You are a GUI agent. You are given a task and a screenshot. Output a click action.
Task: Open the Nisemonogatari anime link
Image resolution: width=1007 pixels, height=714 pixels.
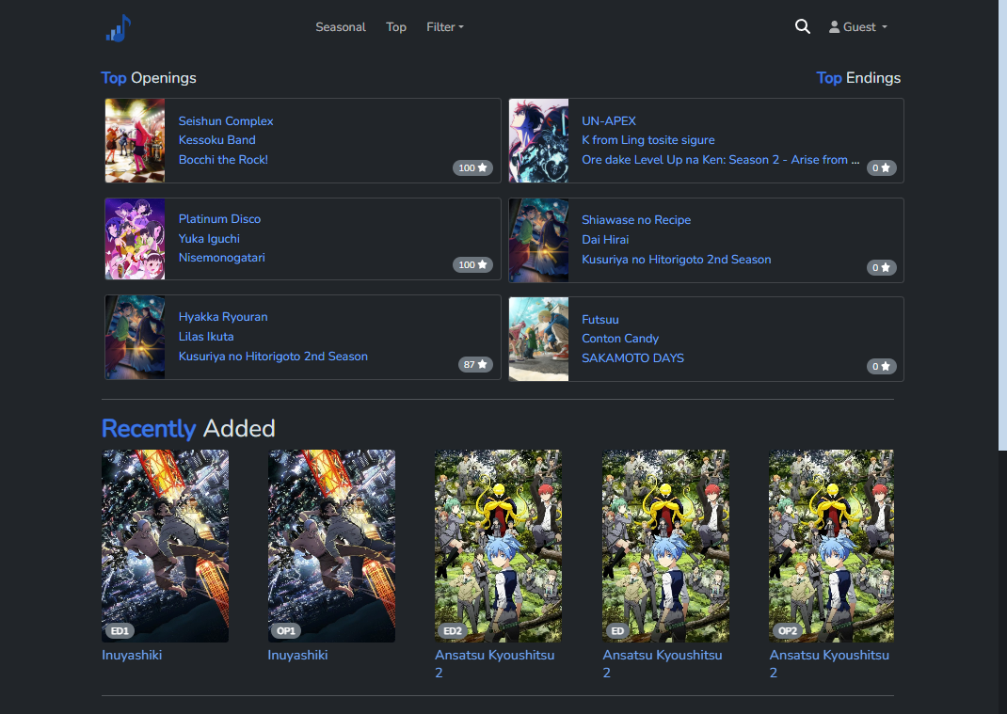(x=221, y=258)
